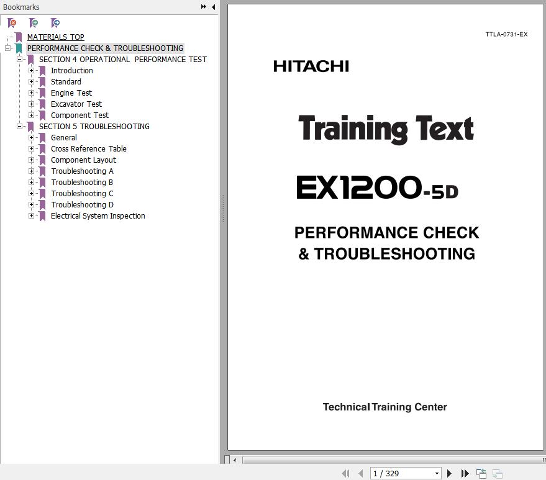Expand the bookmarks panel with the double arrow
This screenshot has width=546, height=480.
pyautogui.click(x=203, y=7)
